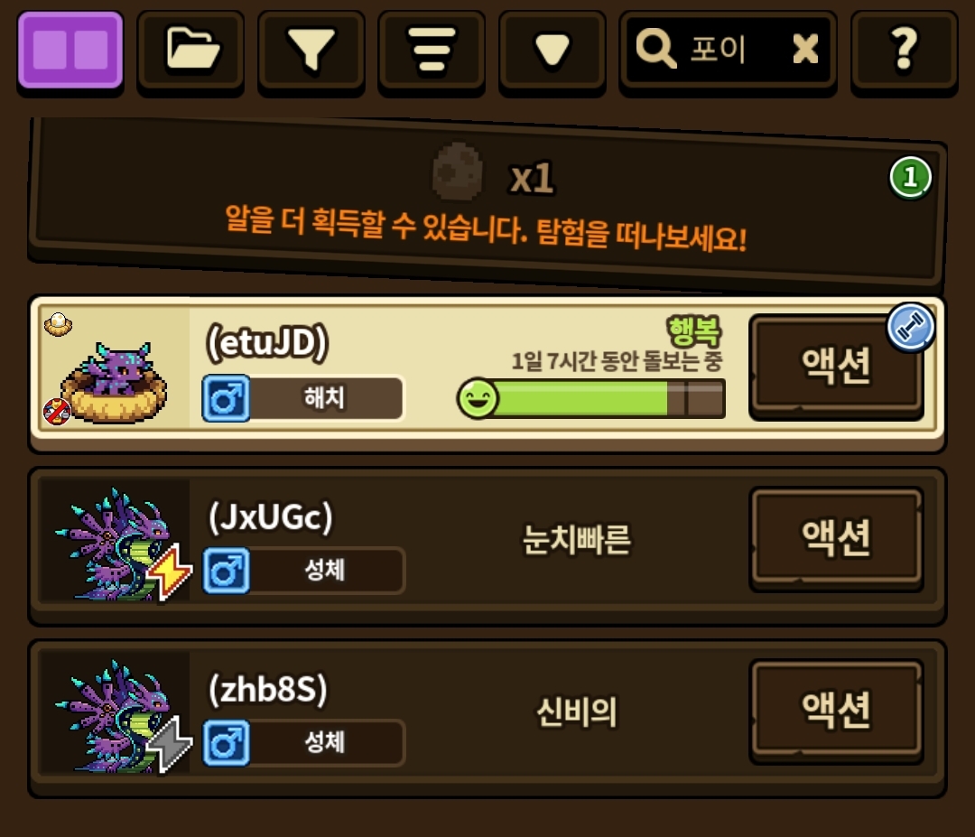975x837 pixels.
Task: Open the question mark help button
Action: (x=904, y=51)
